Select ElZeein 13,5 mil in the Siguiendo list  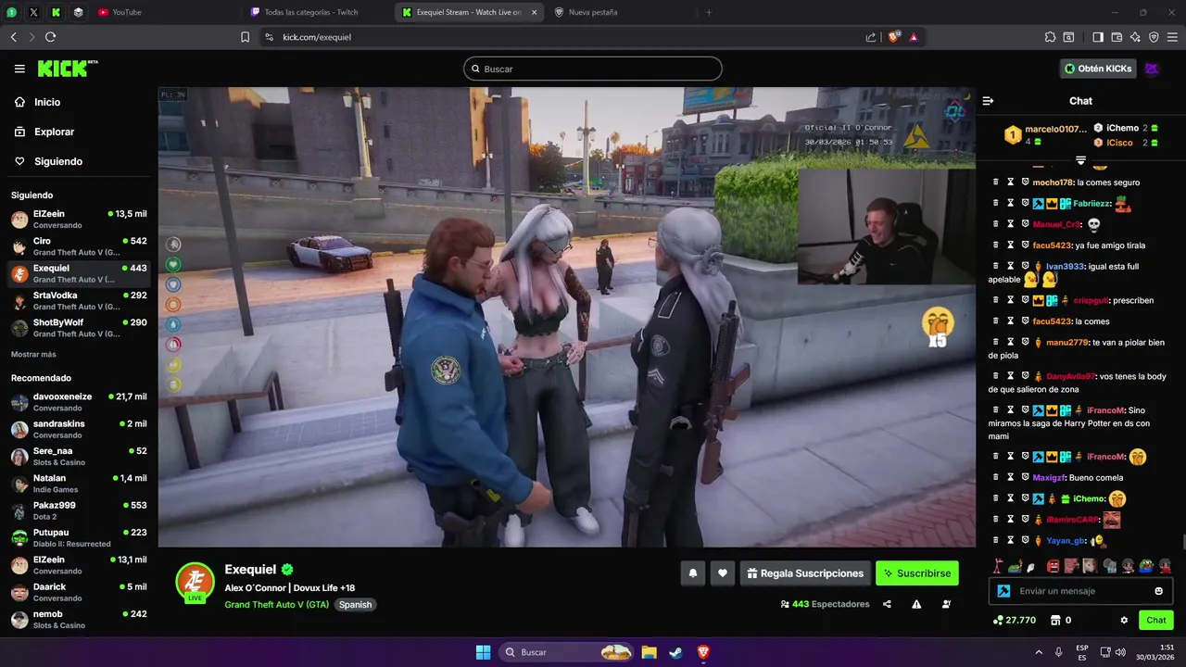click(79, 220)
